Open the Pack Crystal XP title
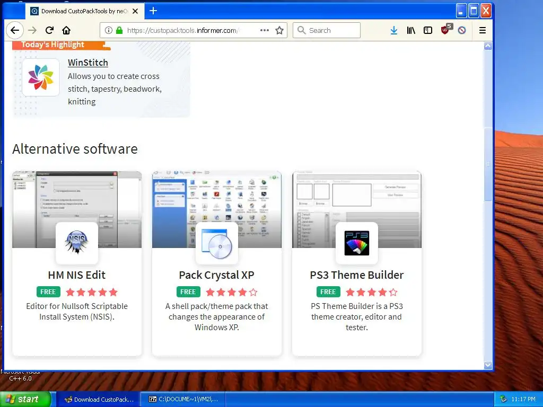The height and width of the screenshot is (407, 543). coord(216,275)
